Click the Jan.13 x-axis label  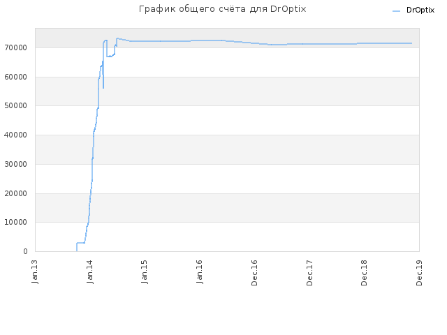tap(35, 271)
